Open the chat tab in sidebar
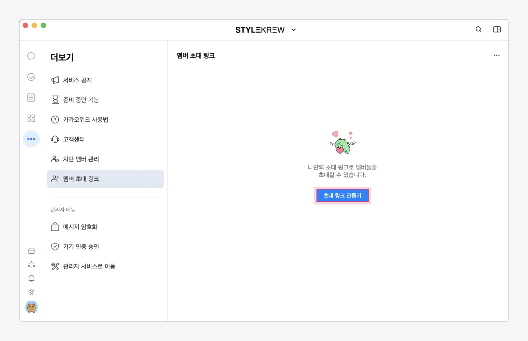 click(31, 57)
